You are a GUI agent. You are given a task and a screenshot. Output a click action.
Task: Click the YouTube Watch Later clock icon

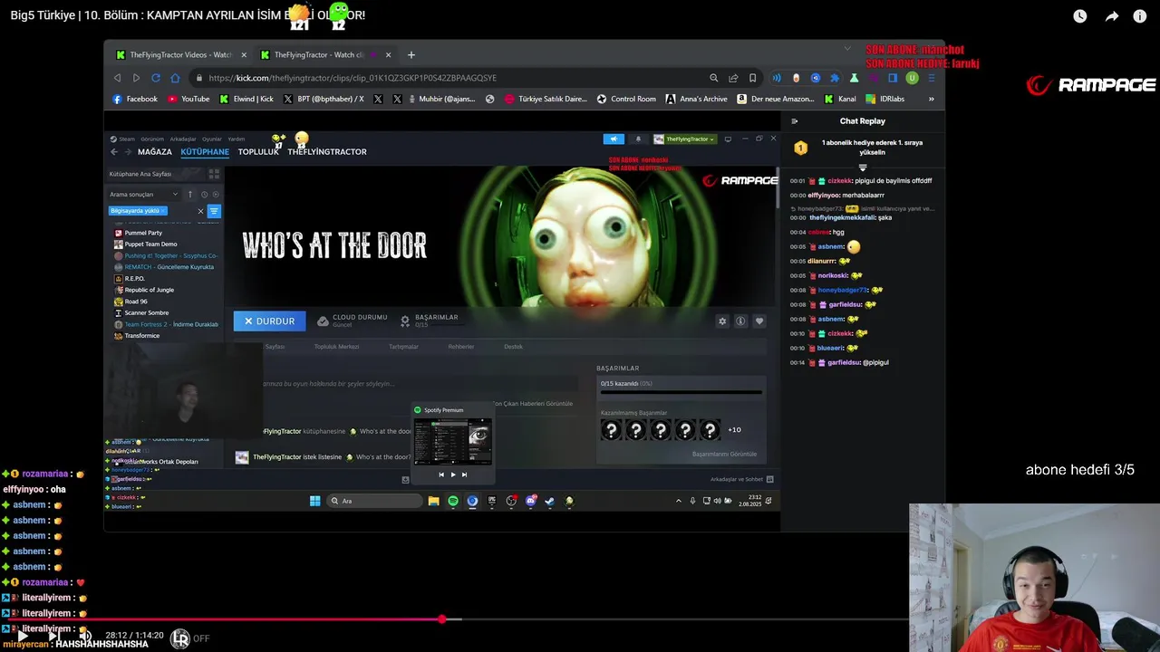point(1080,16)
